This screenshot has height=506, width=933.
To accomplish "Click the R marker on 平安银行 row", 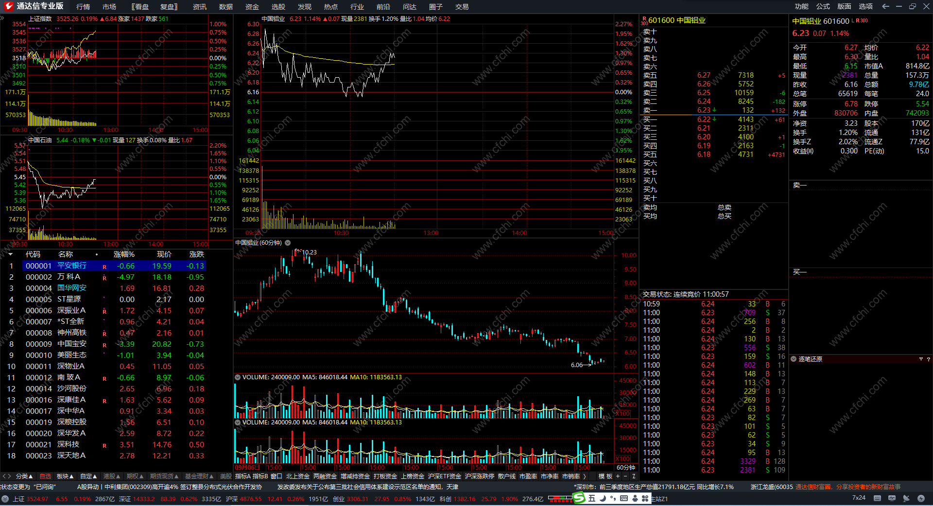I will pyautogui.click(x=104, y=267).
